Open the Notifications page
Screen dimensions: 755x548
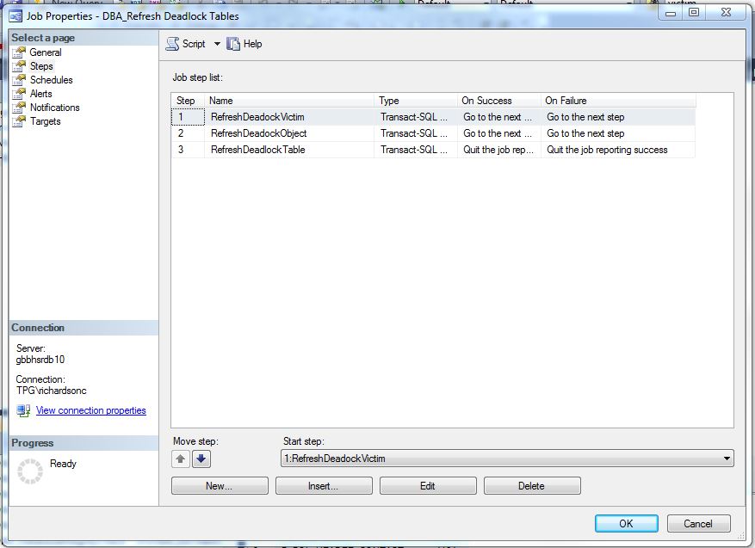pos(54,108)
